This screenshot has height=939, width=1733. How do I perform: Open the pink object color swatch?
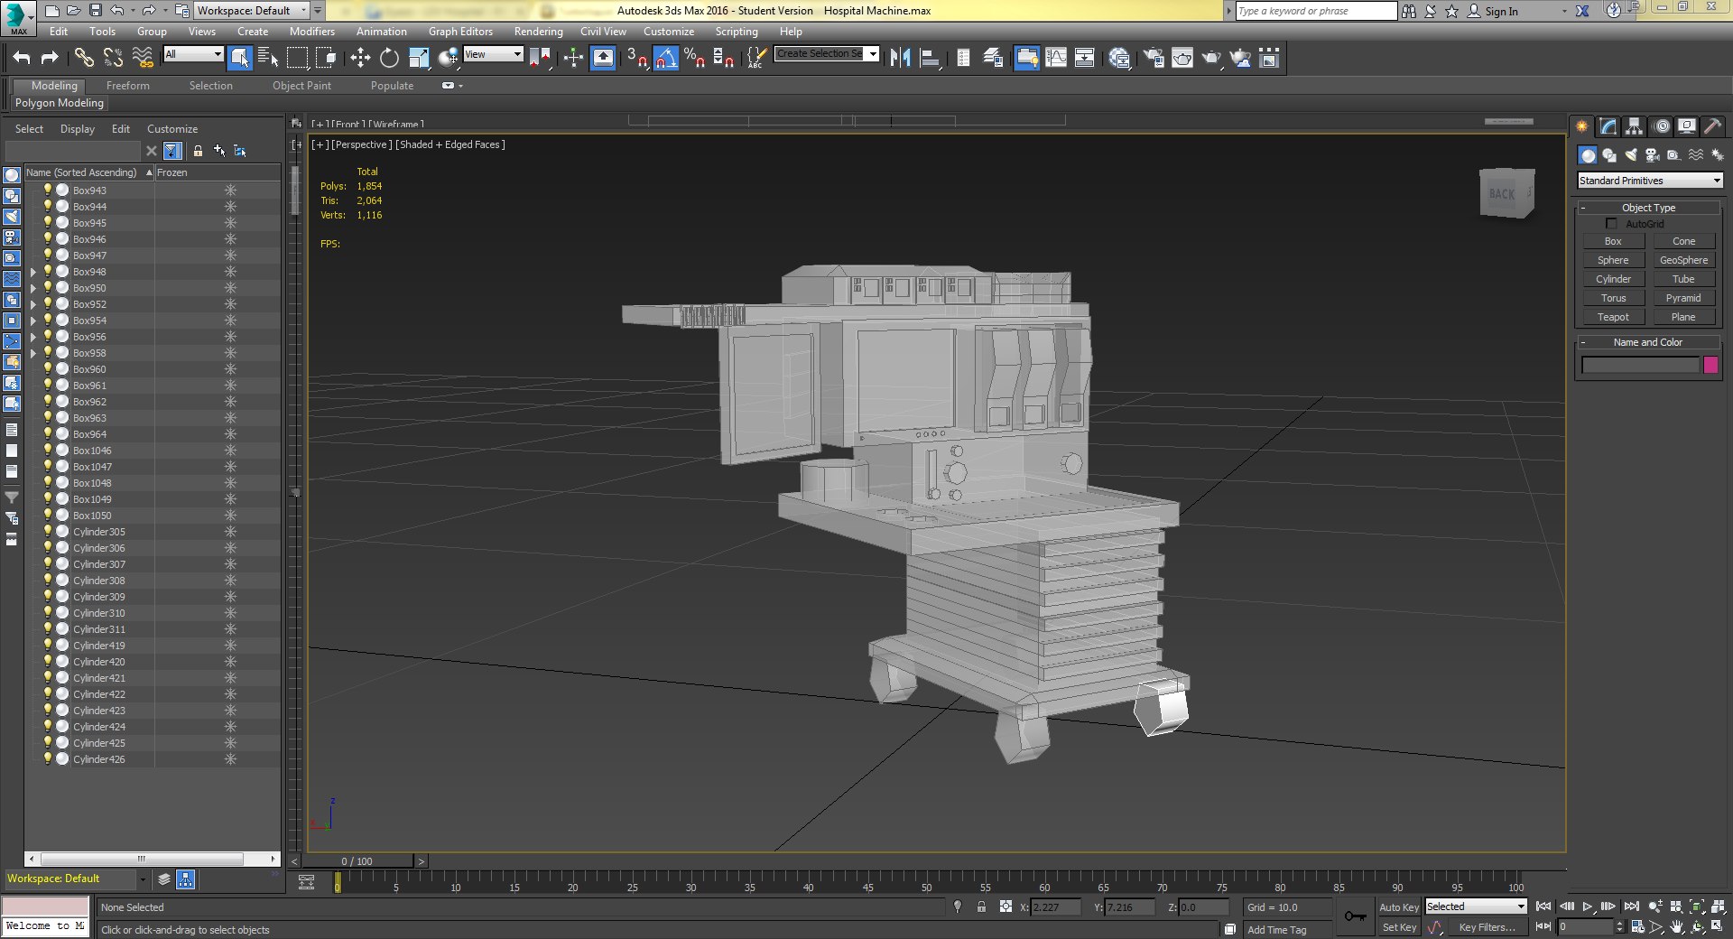[1710, 365]
